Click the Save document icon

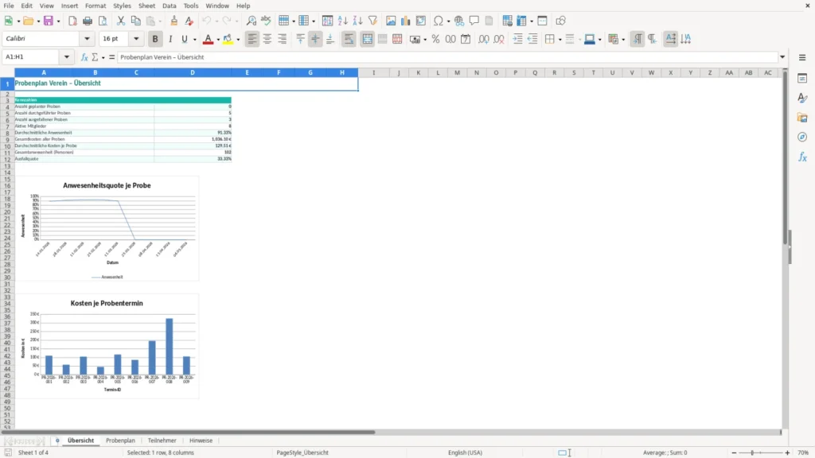click(x=49, y=21)
